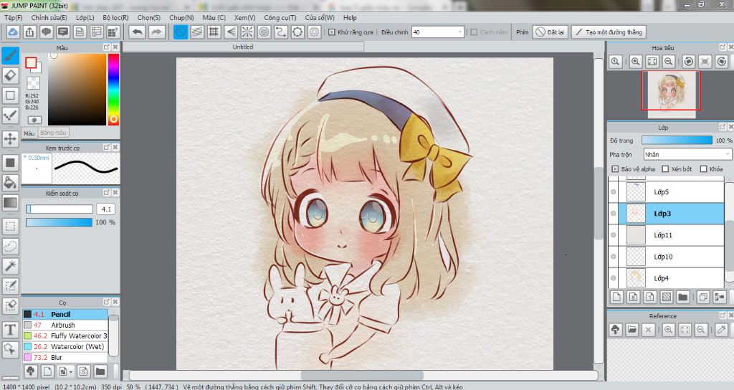Open the Lớp(L) menu
Screen dimensions: 734x390
85,18
